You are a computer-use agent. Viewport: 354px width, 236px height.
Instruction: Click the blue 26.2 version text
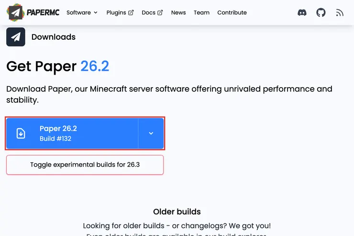tap(95, 66)
